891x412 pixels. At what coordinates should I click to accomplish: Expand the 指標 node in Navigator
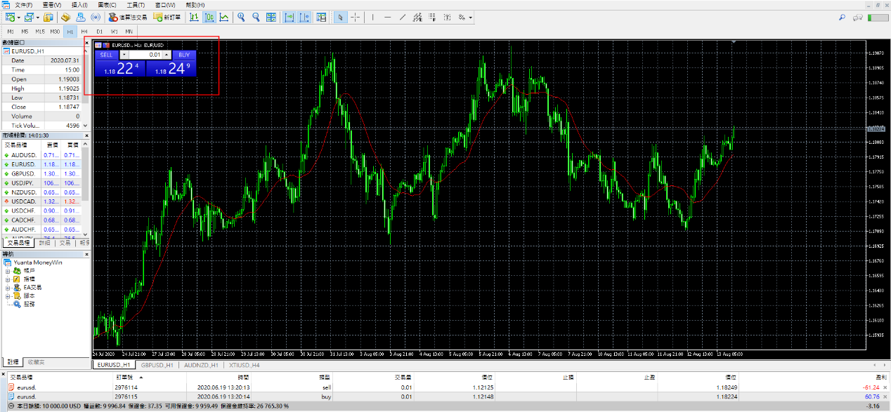pyautogui.click(x=7, y=279)
